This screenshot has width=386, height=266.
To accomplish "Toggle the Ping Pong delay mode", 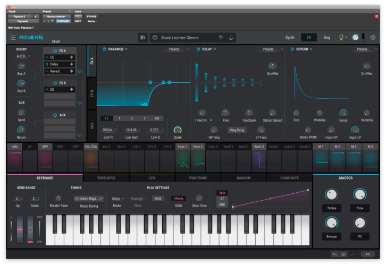I will (x=237, y=130).
